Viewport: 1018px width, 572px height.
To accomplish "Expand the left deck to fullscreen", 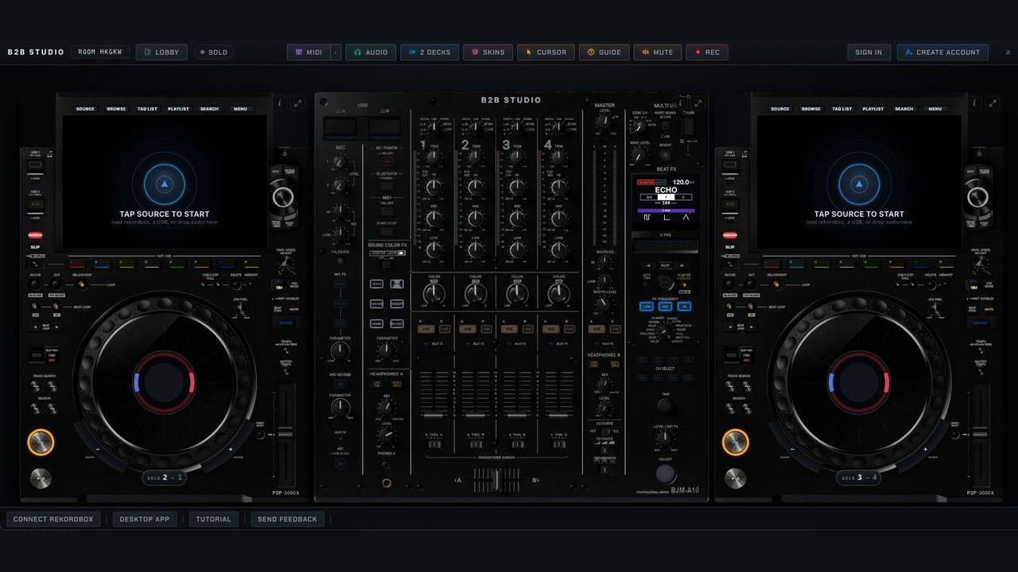I will tap(297, 103).
